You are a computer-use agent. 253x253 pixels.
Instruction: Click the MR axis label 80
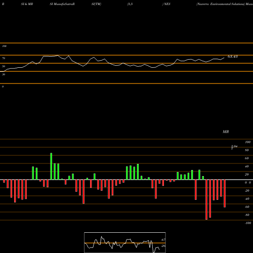pos(247,150)
